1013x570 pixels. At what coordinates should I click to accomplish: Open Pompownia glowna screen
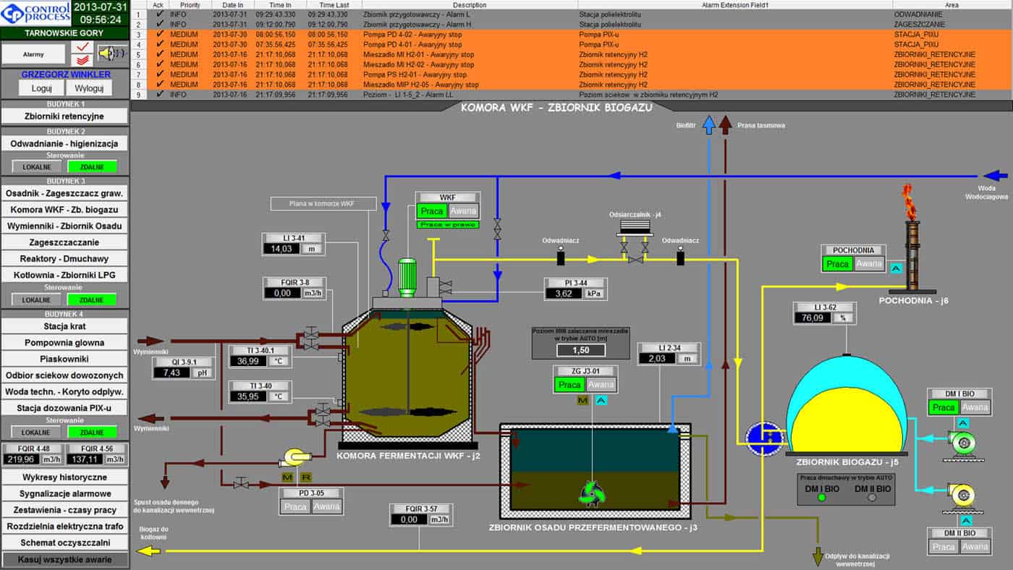pos(64,342)
